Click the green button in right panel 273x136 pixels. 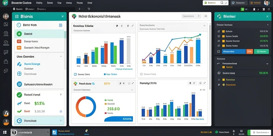tap(261, 52)
